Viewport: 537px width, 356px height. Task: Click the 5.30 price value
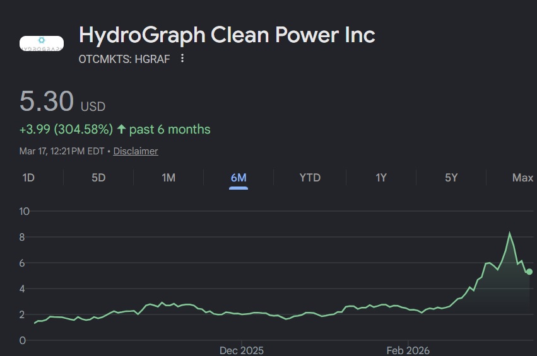(x=47, y=101)
